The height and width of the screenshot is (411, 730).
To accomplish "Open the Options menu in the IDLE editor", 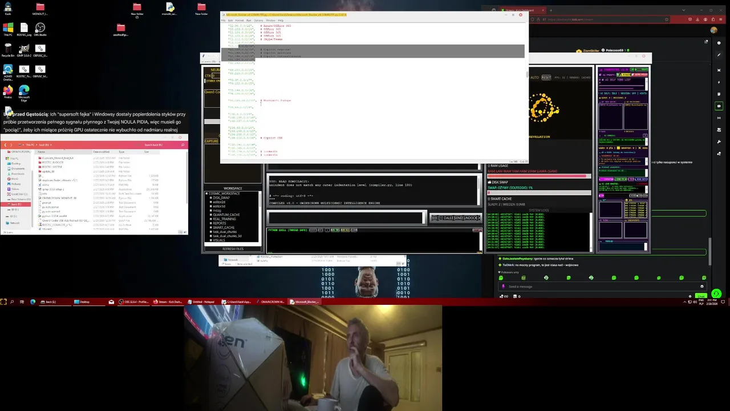I will [x=258, y=21].
